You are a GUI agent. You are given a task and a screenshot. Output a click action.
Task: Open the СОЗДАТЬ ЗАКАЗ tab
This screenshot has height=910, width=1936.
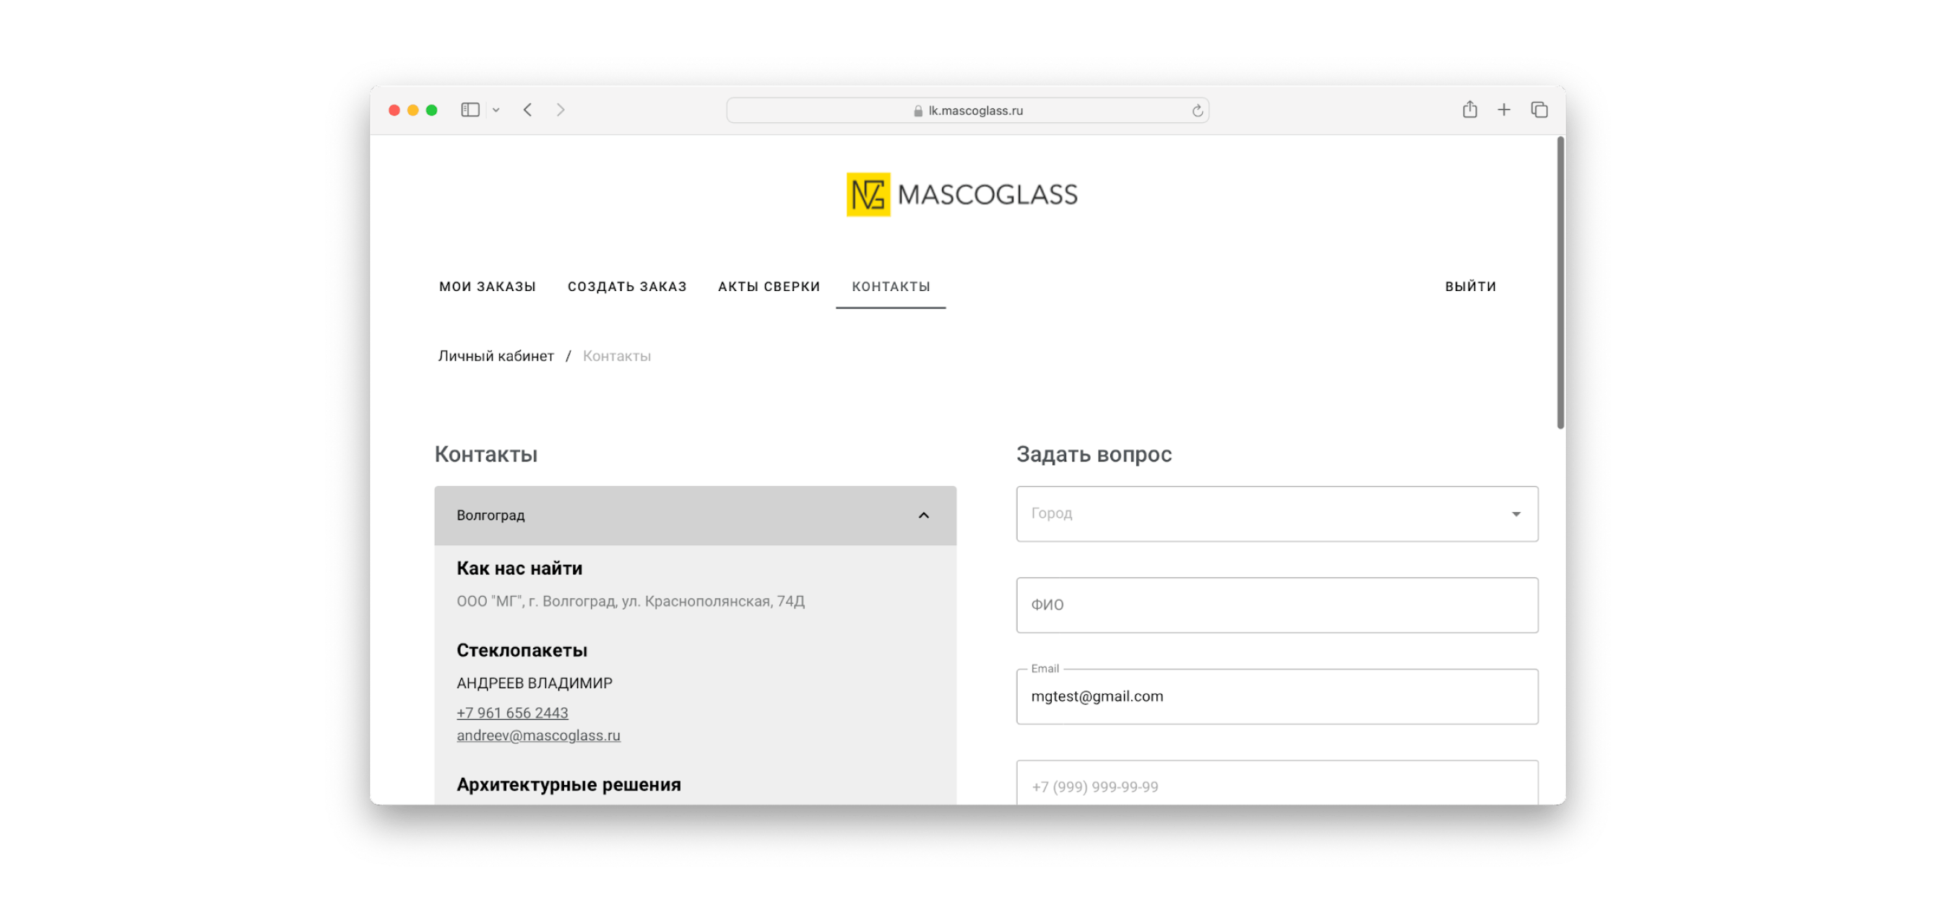pos(627,286)
